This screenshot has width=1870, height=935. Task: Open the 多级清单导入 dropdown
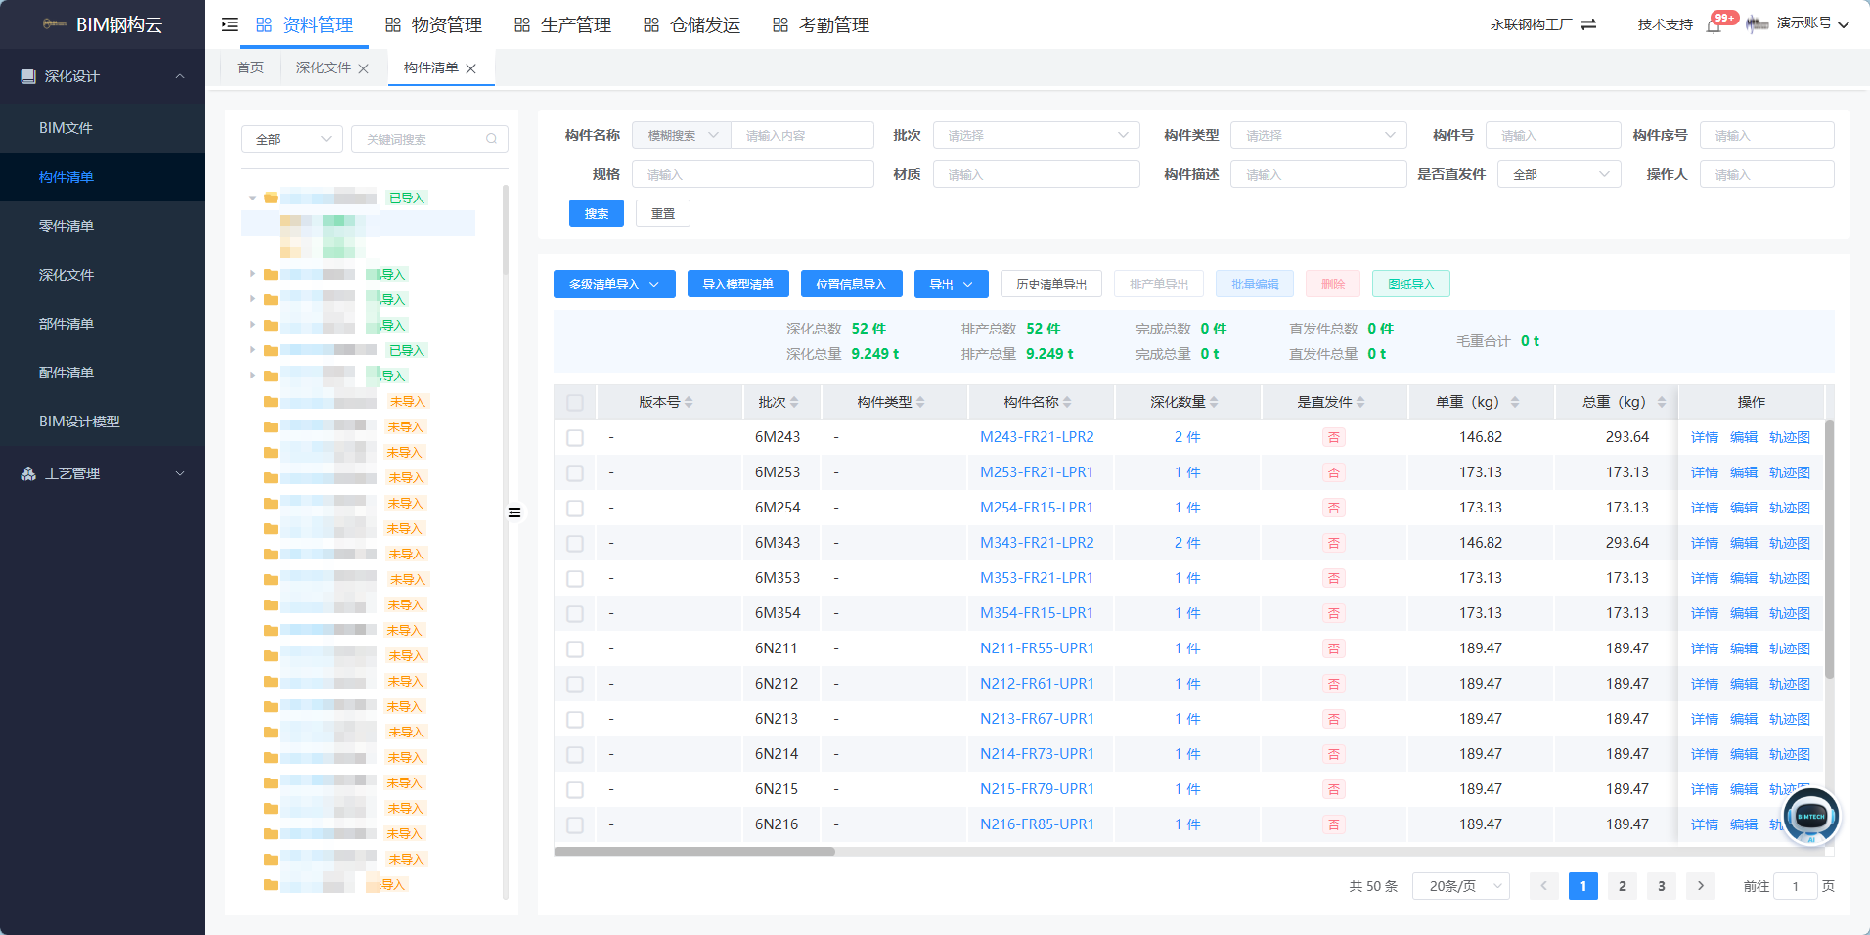click(614, 285)
